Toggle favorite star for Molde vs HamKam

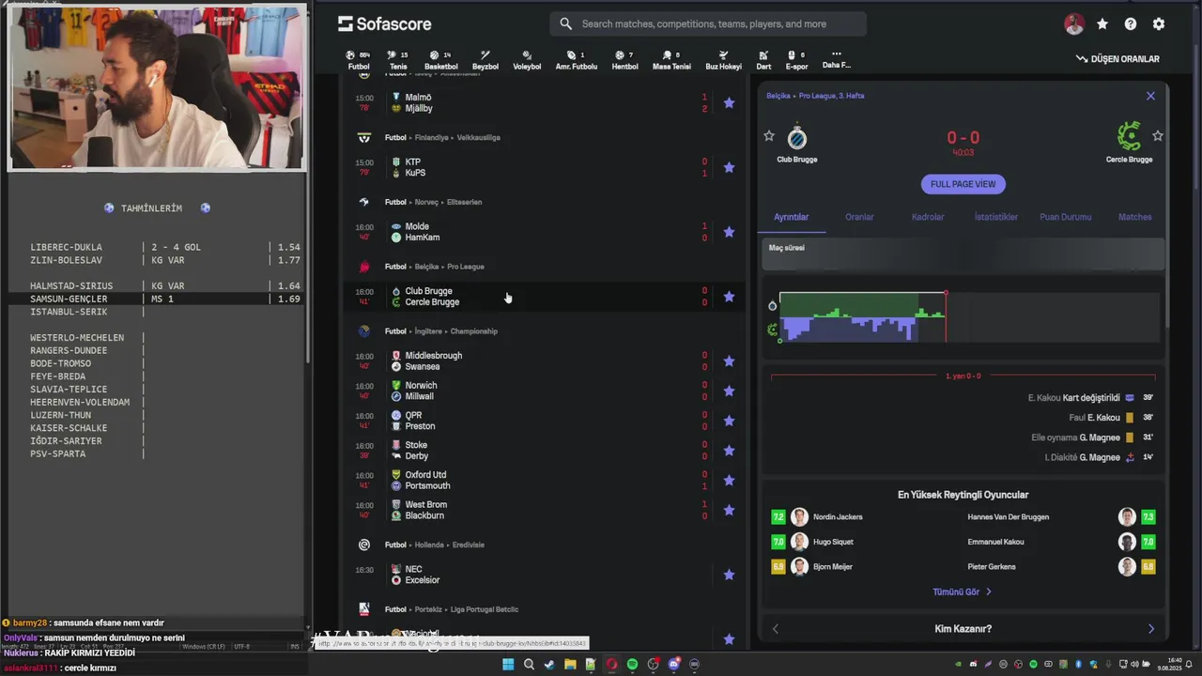(x=729, y=232)
